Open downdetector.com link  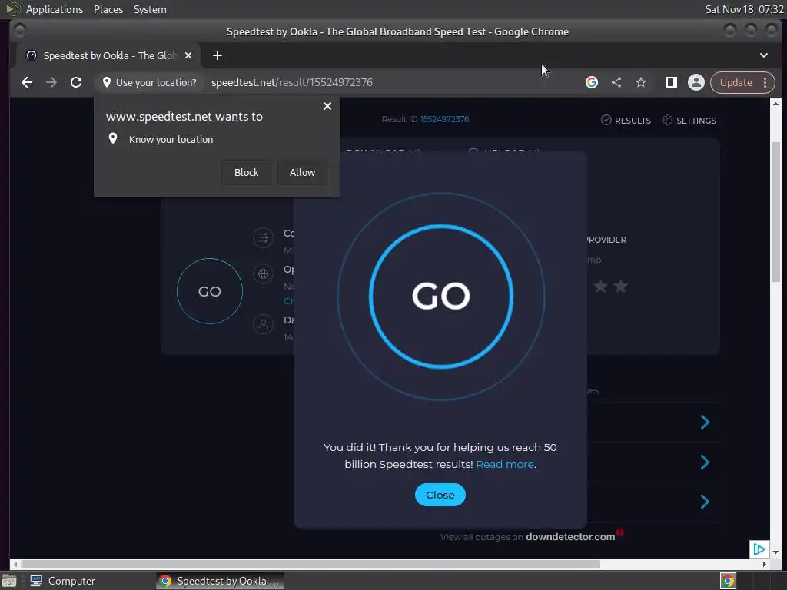(x=570, y=537)
